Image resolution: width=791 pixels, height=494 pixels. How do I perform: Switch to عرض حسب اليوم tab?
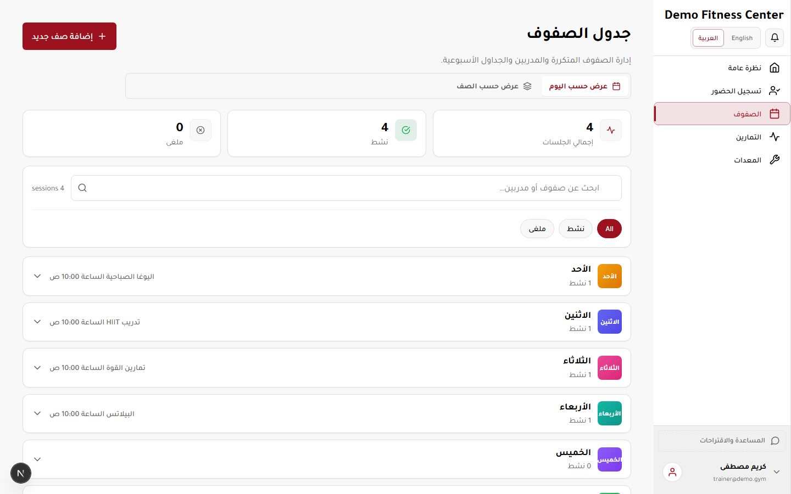[x=585, y=86]
